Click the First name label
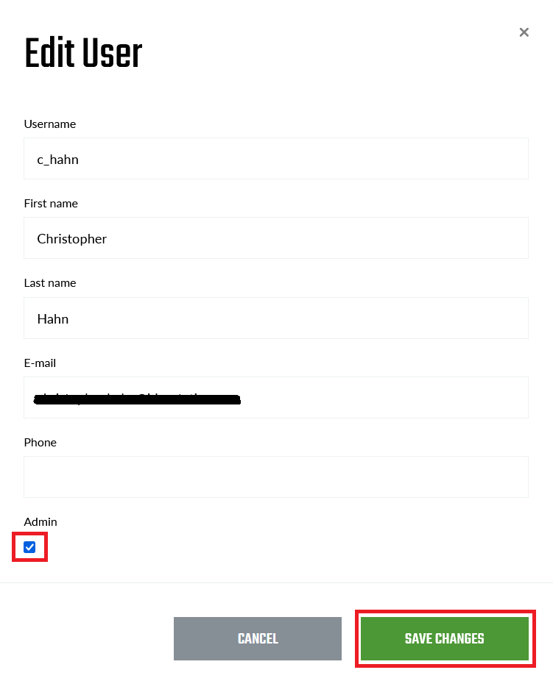The image size is (553, 681). [x=51, y=204]
